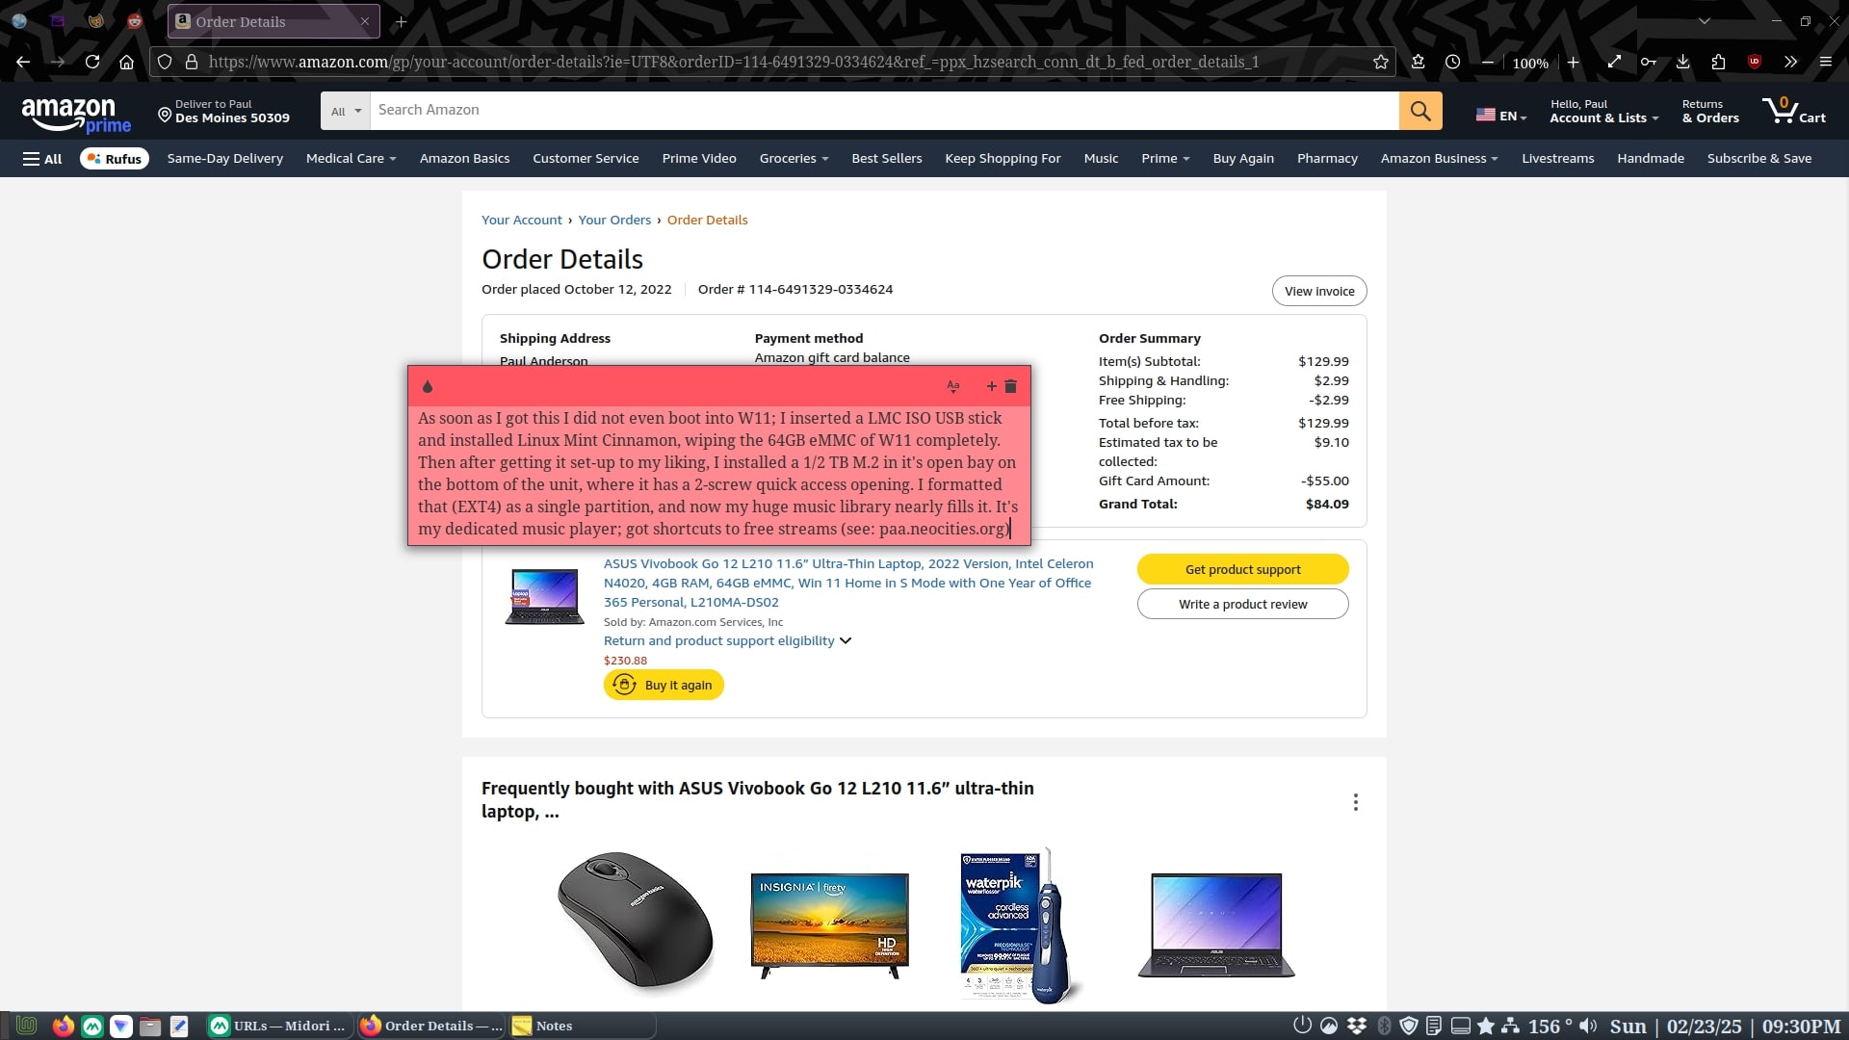The height and width of the screenshot is (1040, 1849).
Task: Open Best Sellers in navigation bar
Action: [886, 159]
